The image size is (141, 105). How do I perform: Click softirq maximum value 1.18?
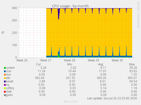134,88
